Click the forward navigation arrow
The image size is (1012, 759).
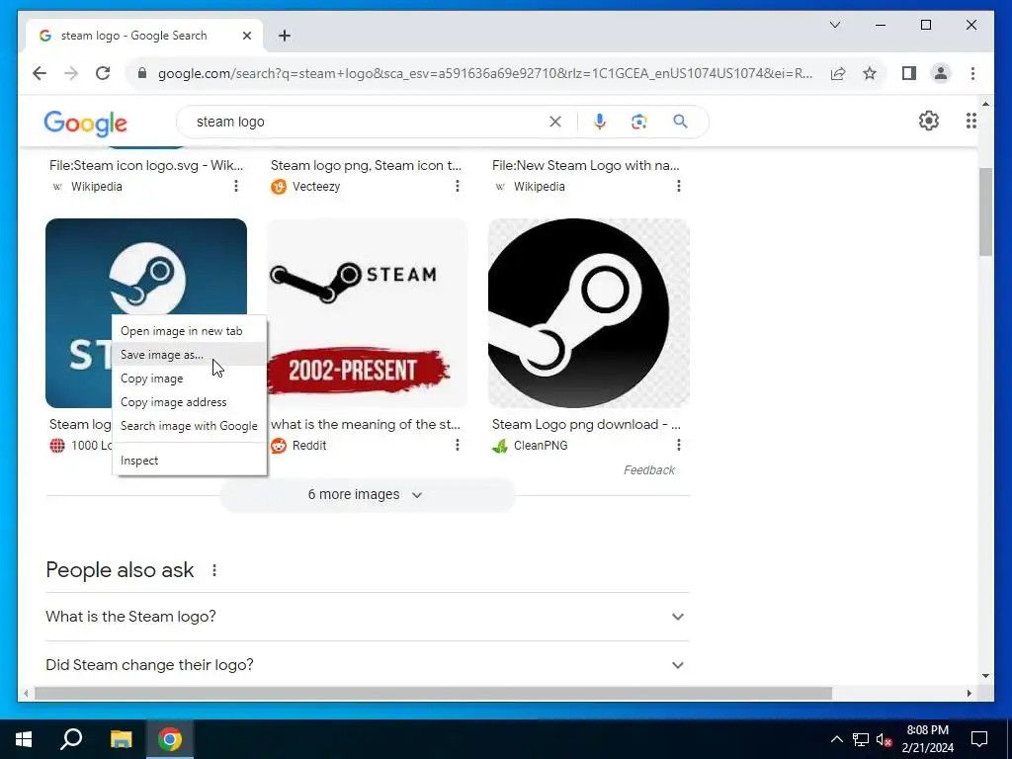(x=71, y=73)
